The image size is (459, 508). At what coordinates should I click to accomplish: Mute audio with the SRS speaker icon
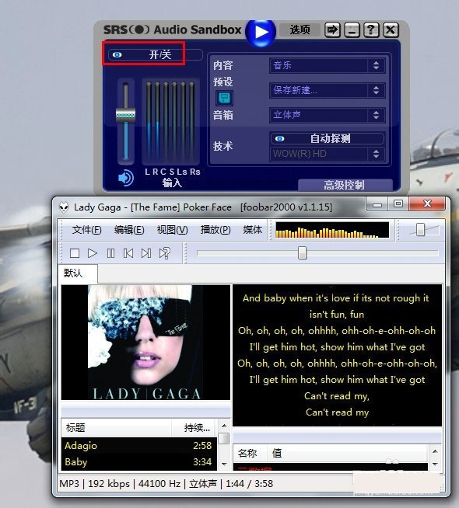[x=126, y=178]
